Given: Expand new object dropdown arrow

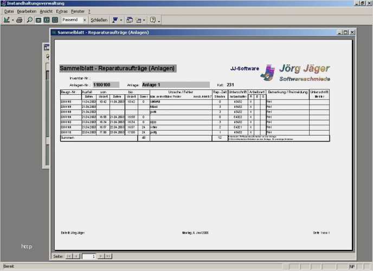Looking at the screenshot, I should point(144,20).
